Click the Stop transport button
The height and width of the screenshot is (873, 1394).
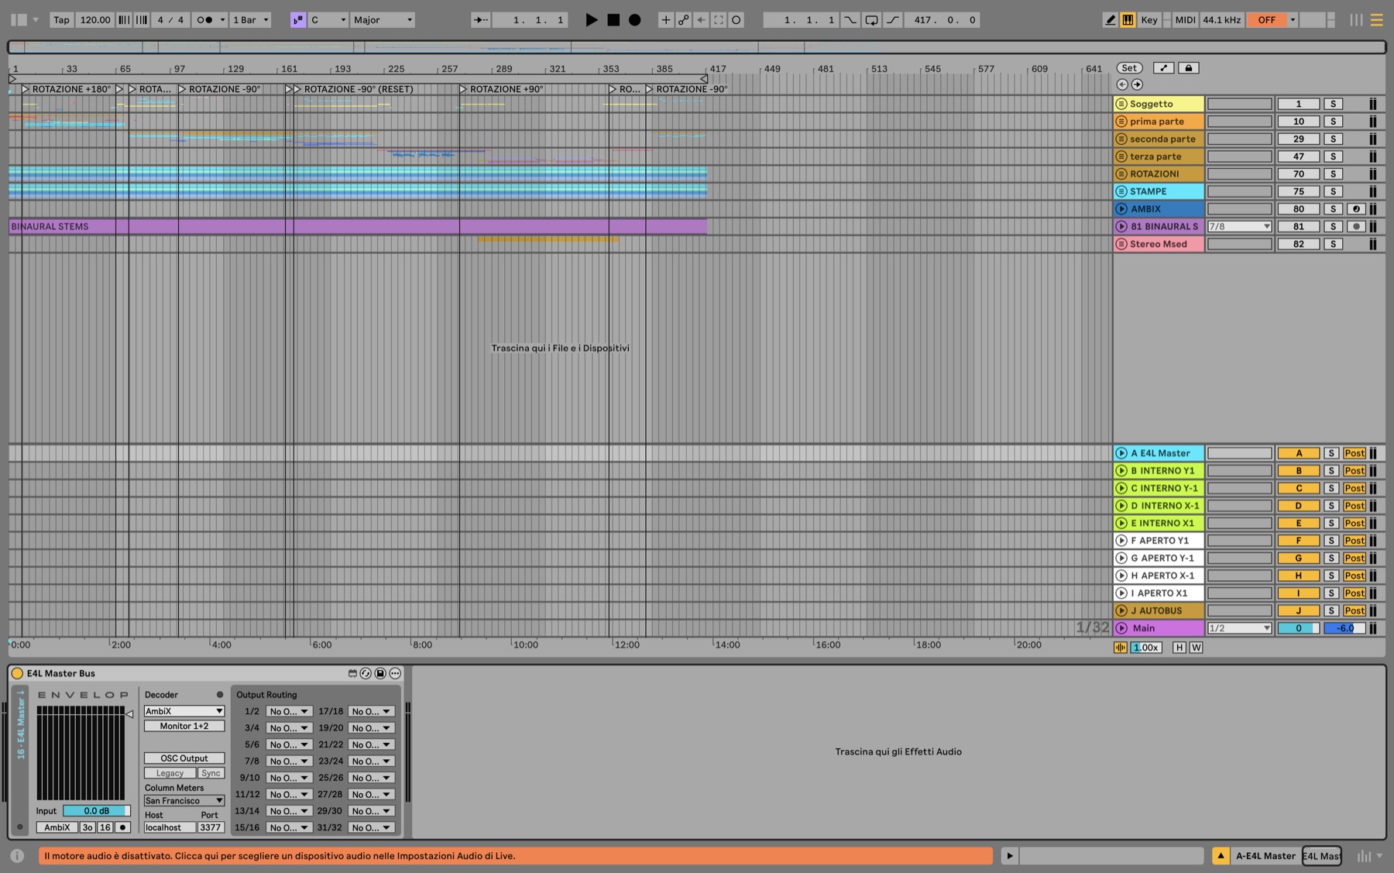tap(613, 20)
